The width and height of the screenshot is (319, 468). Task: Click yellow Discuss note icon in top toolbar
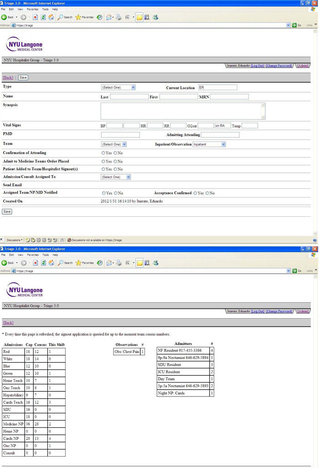[x=139, y=17]
